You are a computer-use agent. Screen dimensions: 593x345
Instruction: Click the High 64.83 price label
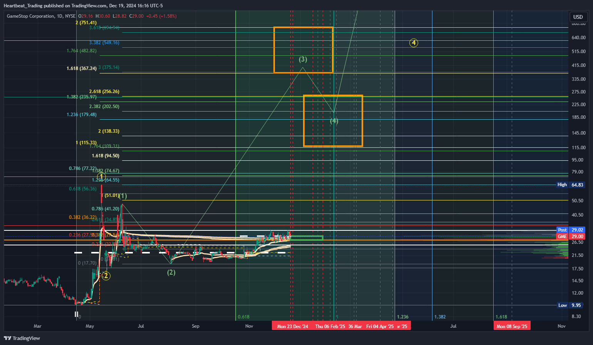[x=571, y=185]
